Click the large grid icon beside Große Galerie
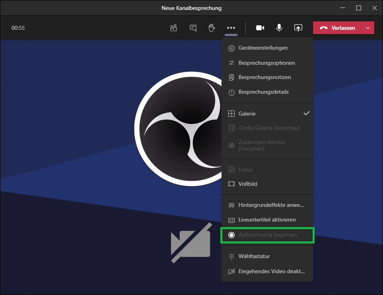 [x=231, y=128]
